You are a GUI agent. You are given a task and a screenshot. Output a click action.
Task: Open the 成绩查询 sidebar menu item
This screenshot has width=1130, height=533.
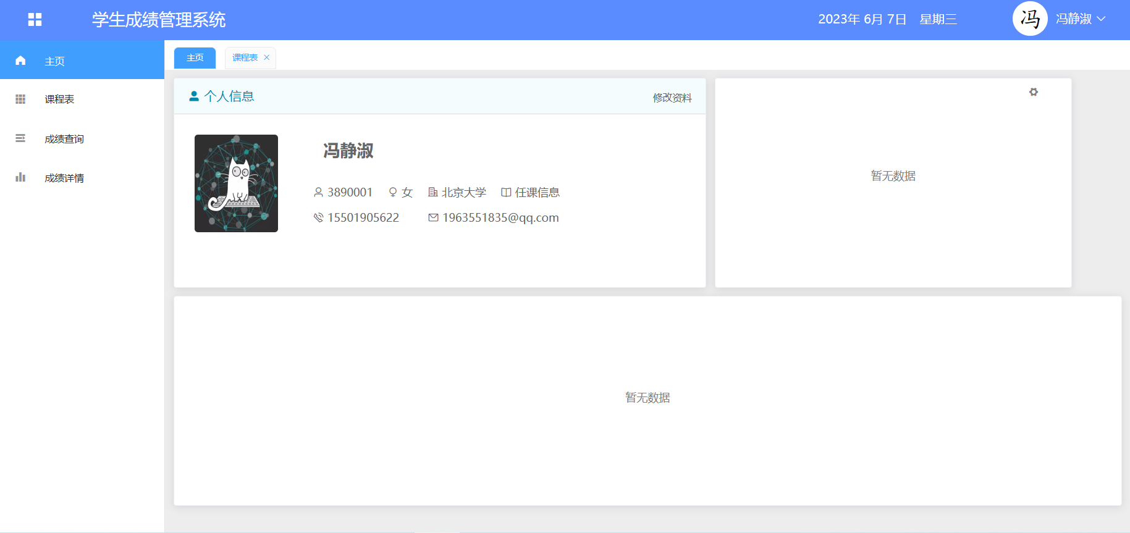coord(82,138)
